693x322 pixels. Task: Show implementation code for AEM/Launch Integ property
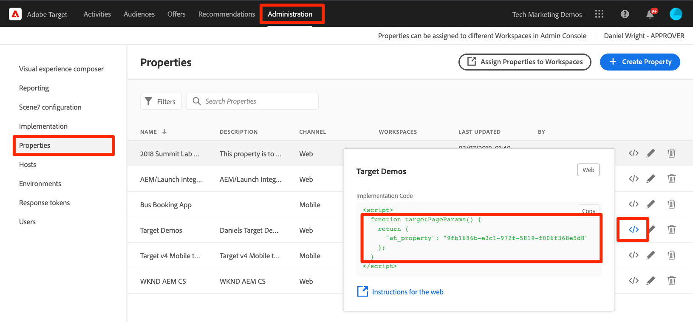634,178
